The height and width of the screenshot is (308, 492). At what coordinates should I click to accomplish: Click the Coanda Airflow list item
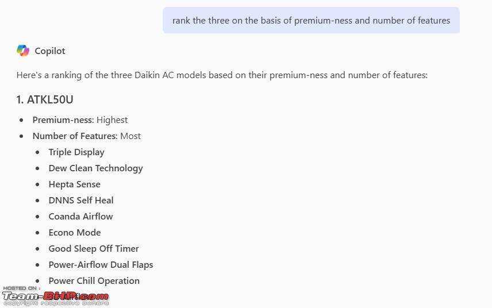point(80,217)
